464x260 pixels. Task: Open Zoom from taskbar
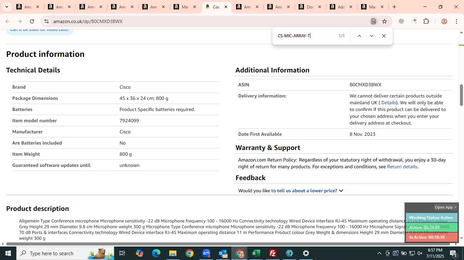coord(206,253)
